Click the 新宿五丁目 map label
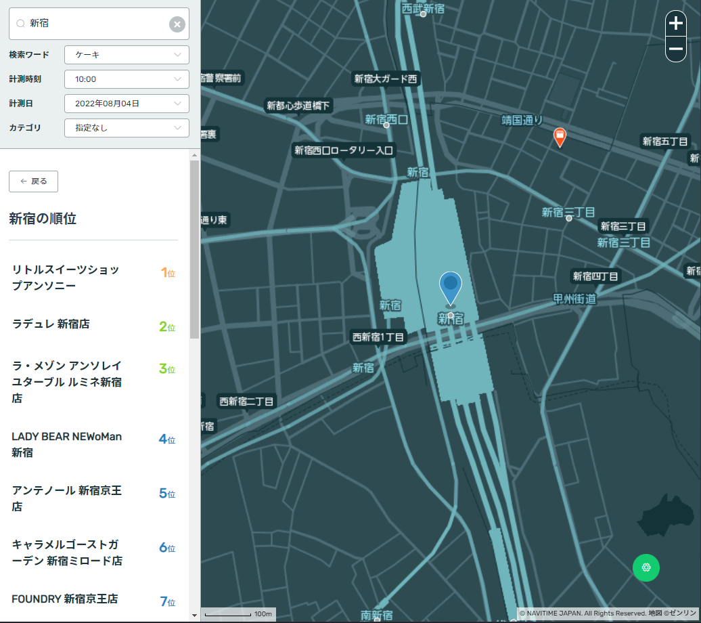Screen dimensions: 701x623 (x=665, y=142)
